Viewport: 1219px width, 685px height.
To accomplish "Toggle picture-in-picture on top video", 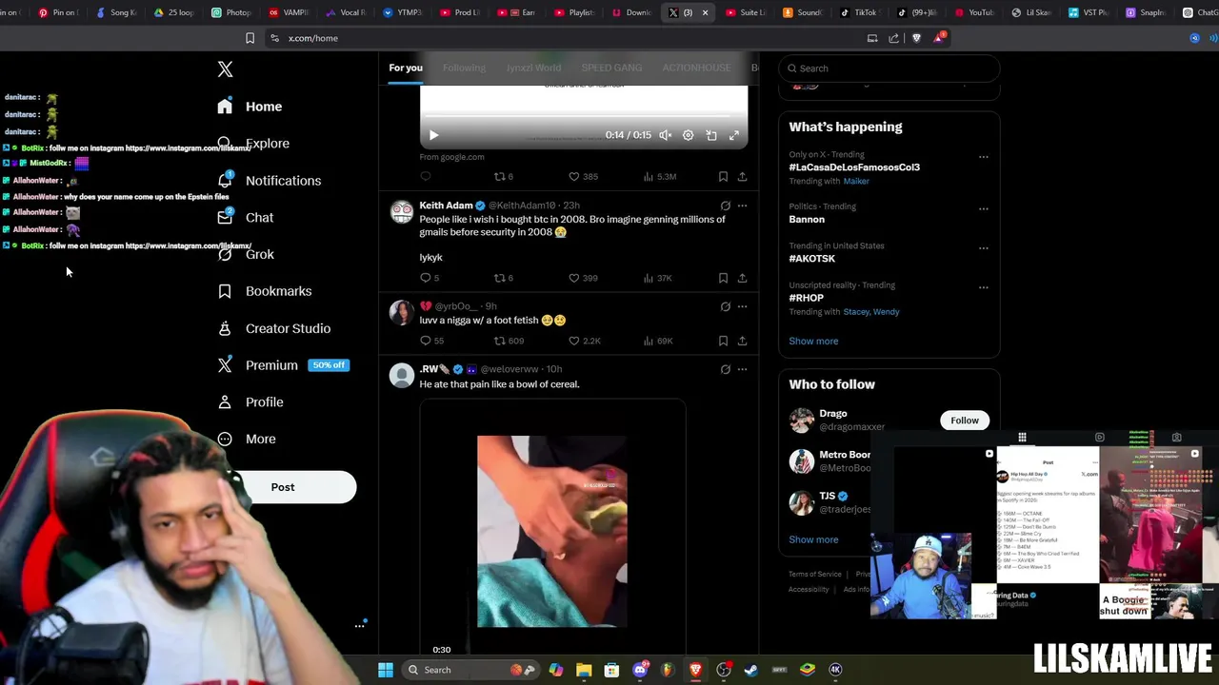I will click(x=711, y=135).
